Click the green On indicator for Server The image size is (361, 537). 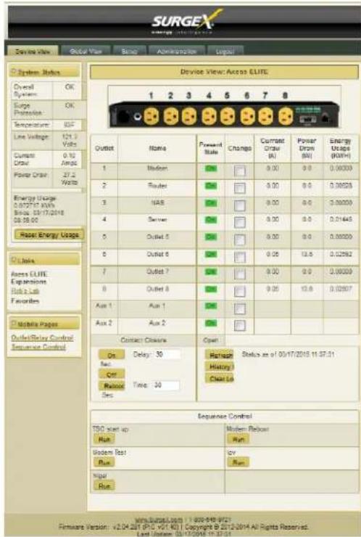(x=211, y=220)
